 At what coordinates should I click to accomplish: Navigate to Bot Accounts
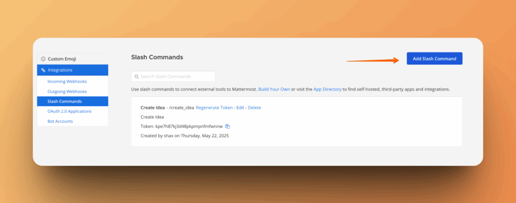(x=60, y=121)
